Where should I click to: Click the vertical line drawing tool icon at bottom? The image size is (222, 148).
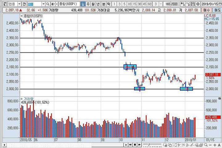click(x=188, y=145)
